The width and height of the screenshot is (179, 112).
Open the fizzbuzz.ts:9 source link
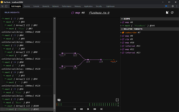[99, 13]
